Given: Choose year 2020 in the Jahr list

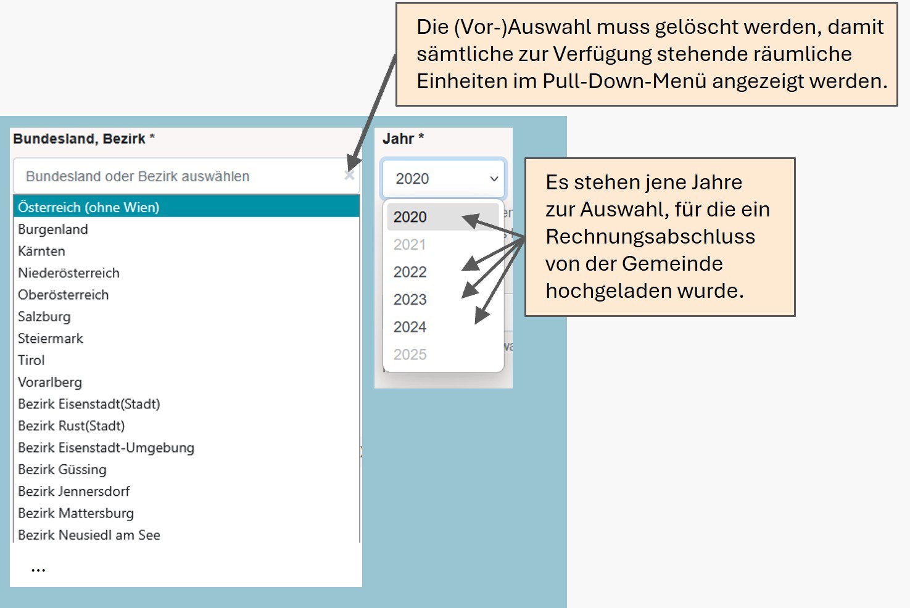Looking at the screenshot, I should 410,217.
